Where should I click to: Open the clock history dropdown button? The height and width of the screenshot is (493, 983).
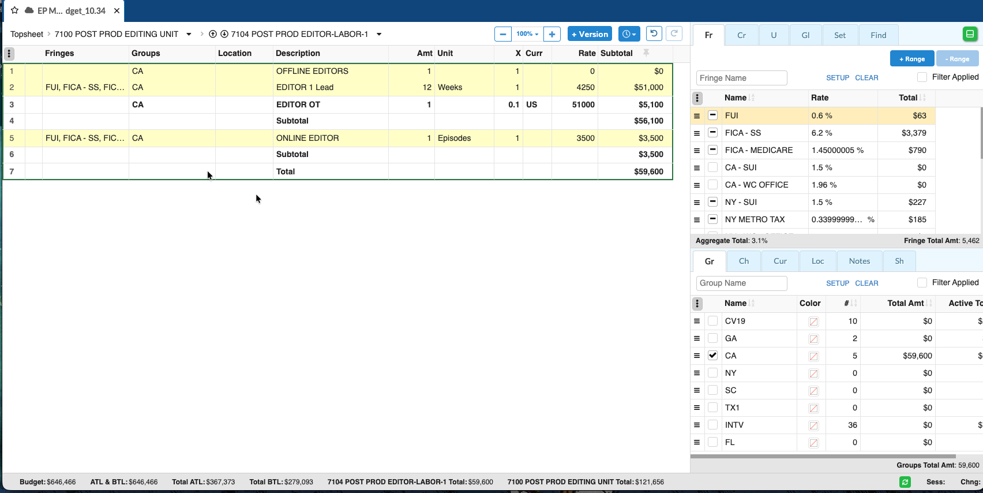pyautogui.click(x=629, y=34)
